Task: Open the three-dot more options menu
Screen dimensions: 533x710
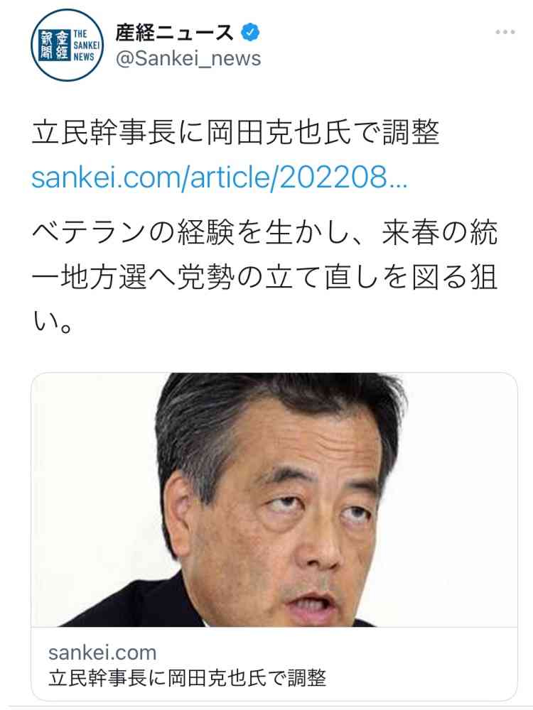Action: (x=505, y=32)
